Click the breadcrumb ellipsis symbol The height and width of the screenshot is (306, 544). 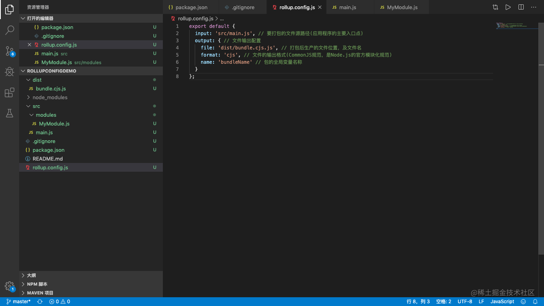click(222, 18)
